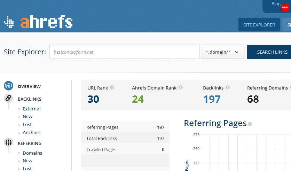Switch to the Site Explorer tab
Viewport: 291px width, 171px height.
click(x=259, y=25)
